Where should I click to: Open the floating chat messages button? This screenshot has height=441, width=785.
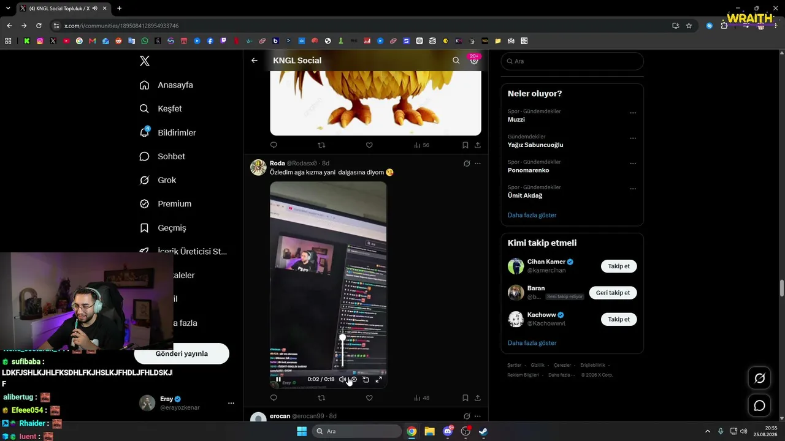point(759,405)
